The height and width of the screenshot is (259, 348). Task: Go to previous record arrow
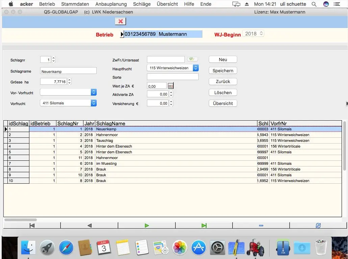[x=89, y=226]
